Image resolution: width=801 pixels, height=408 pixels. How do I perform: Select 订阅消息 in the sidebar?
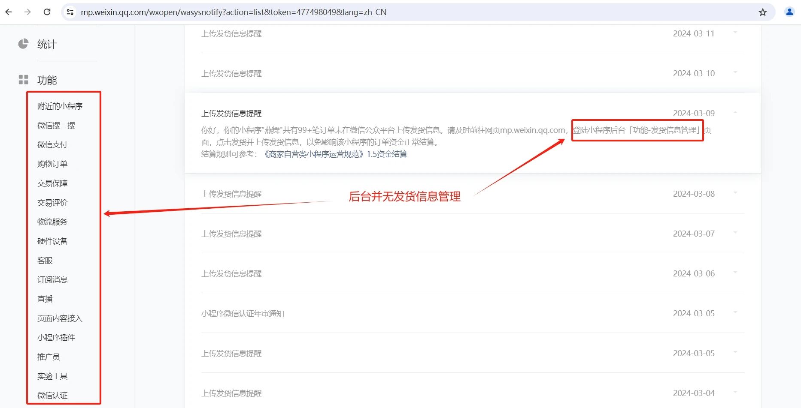click(52, 279)
